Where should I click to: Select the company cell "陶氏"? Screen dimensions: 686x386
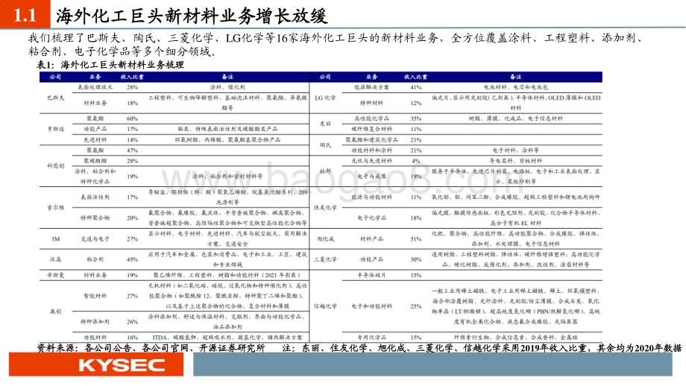pyautogui.click(x=325, y=145)
